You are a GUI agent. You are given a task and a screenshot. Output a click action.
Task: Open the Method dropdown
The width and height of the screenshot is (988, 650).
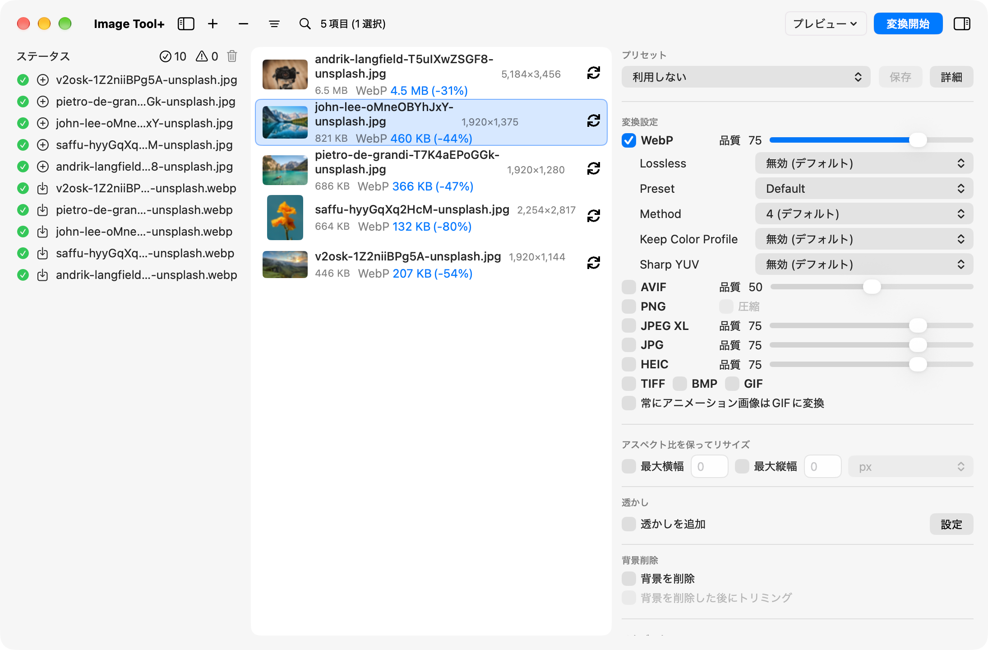tap(864, 214)
